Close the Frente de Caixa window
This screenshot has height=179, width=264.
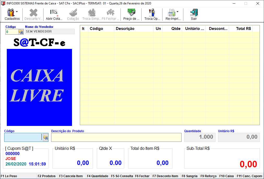(x=257, y=3)
